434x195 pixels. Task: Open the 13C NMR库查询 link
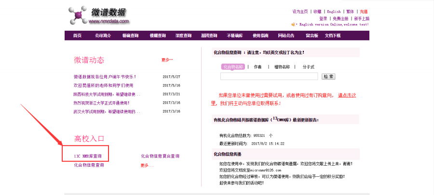point(88,157)
